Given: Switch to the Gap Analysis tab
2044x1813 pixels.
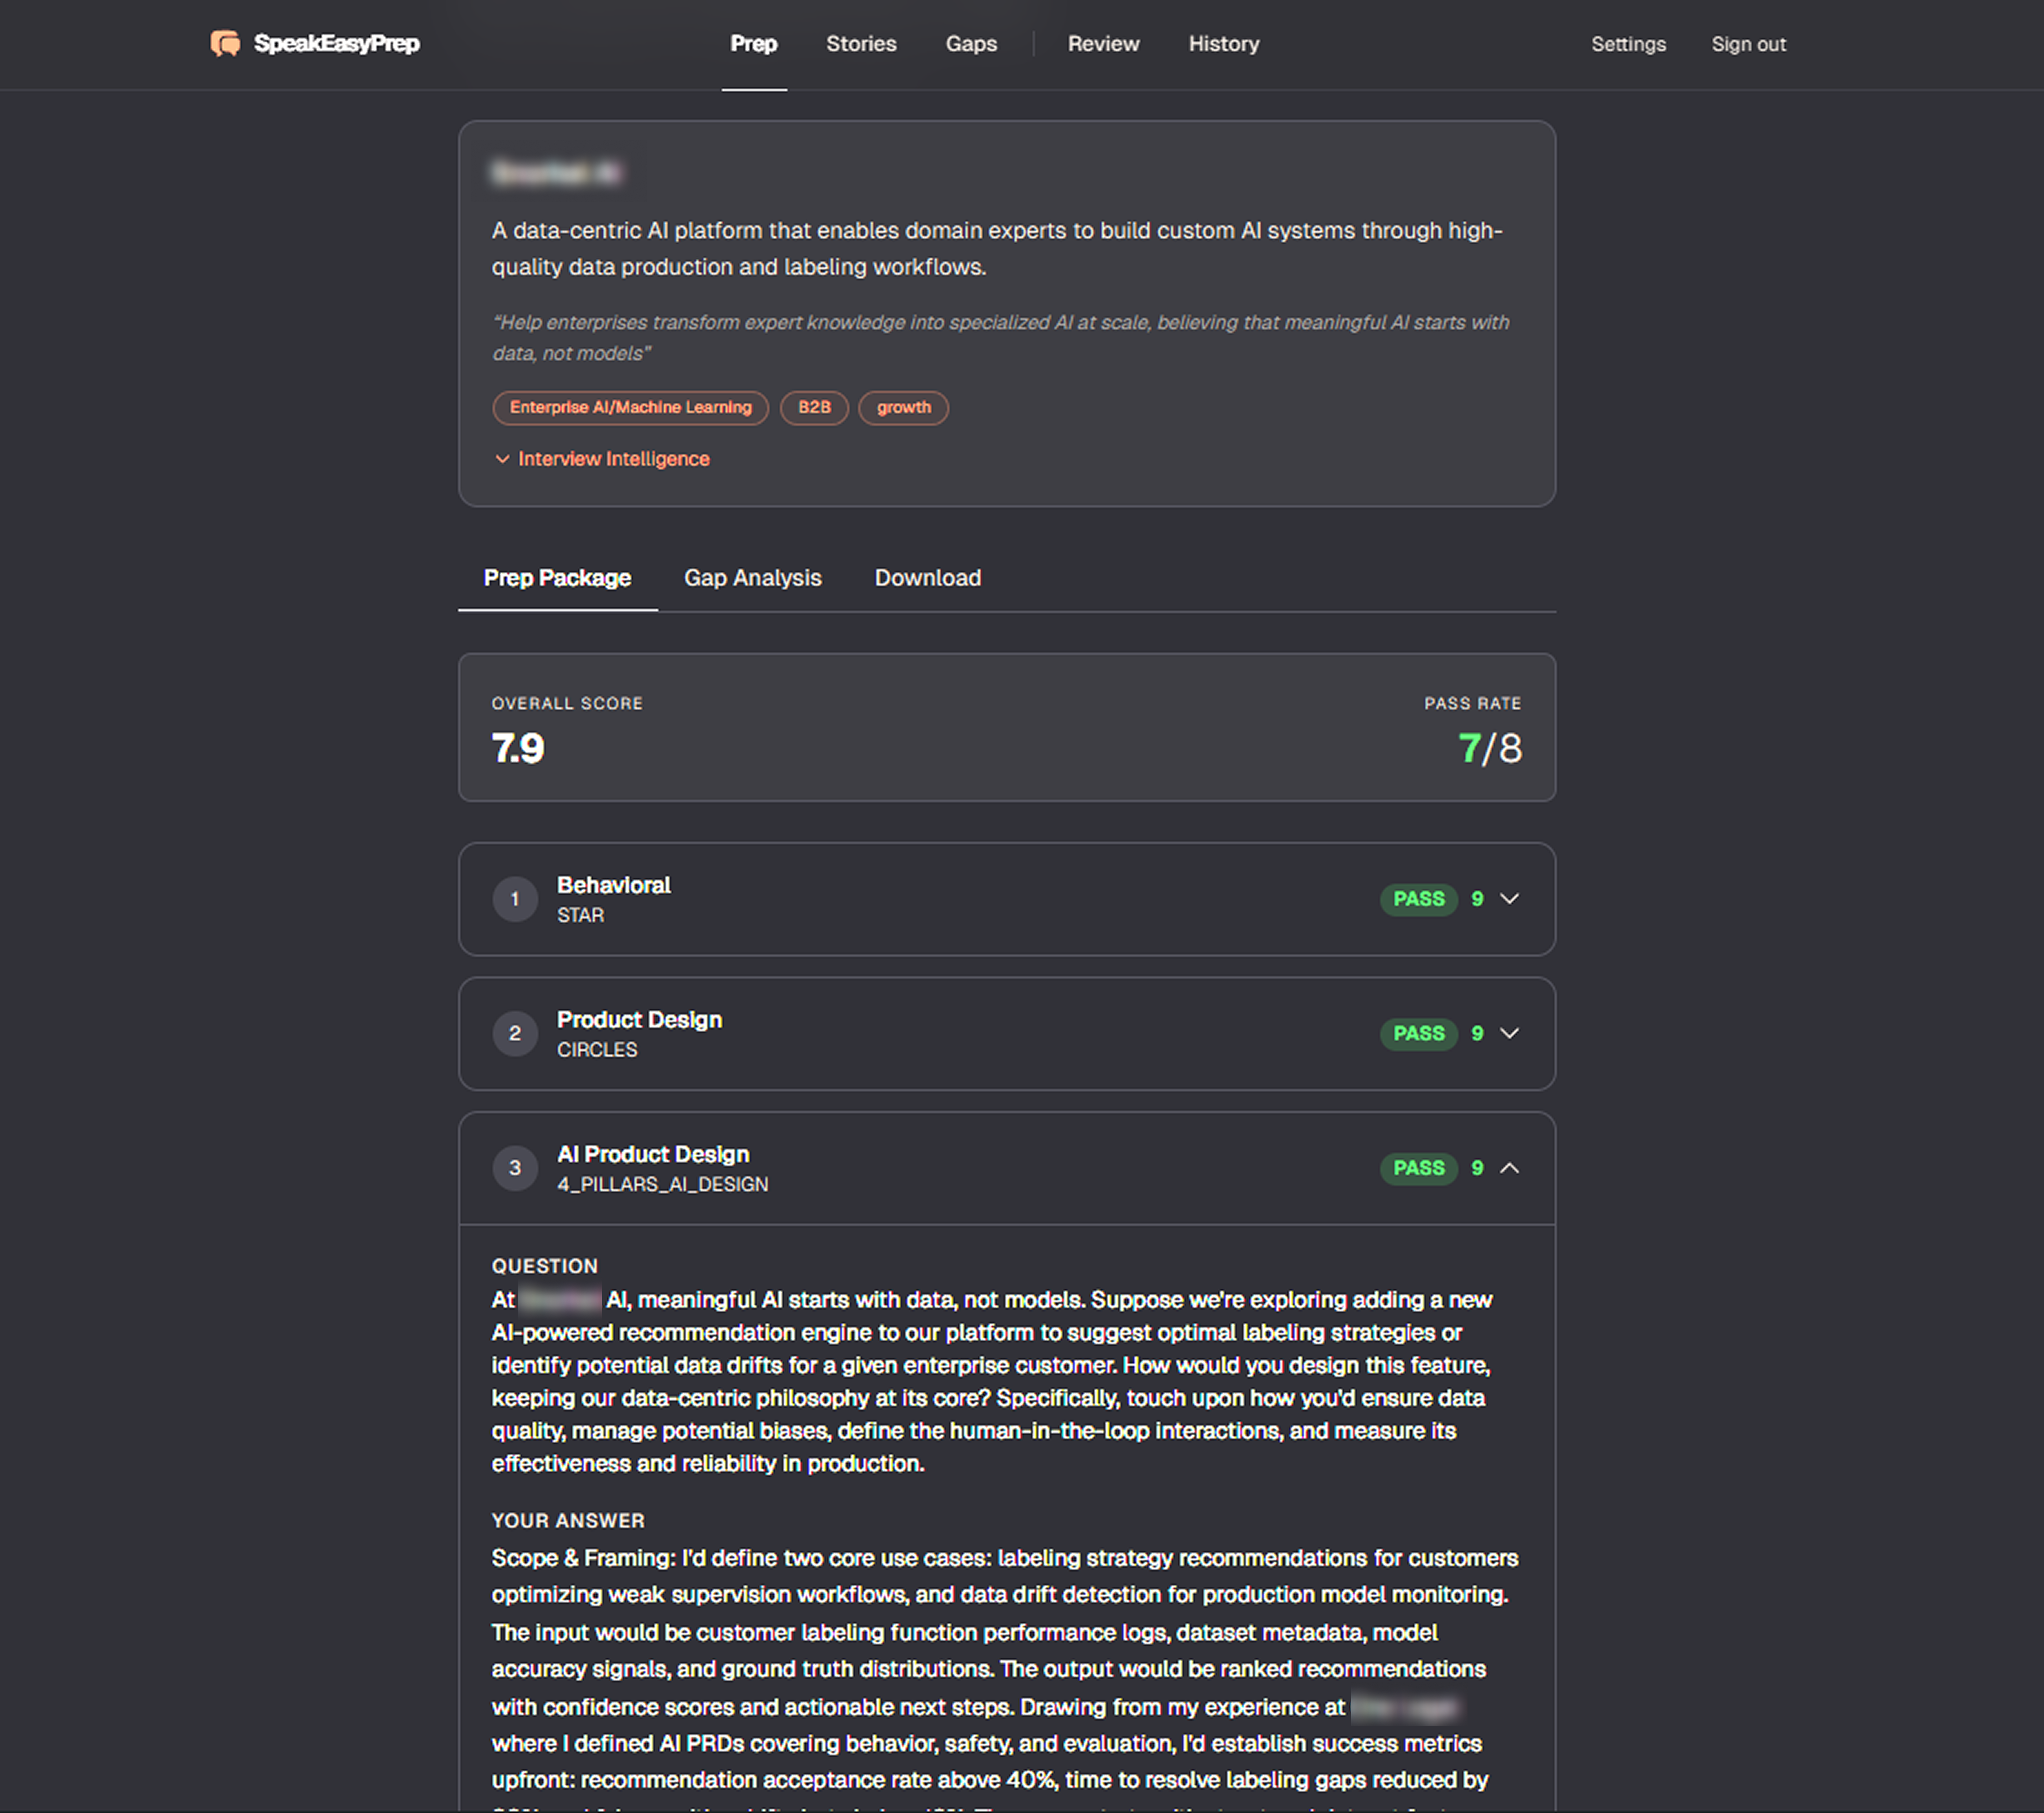Looking at the screenshot, I should click(x=752, y=578).
